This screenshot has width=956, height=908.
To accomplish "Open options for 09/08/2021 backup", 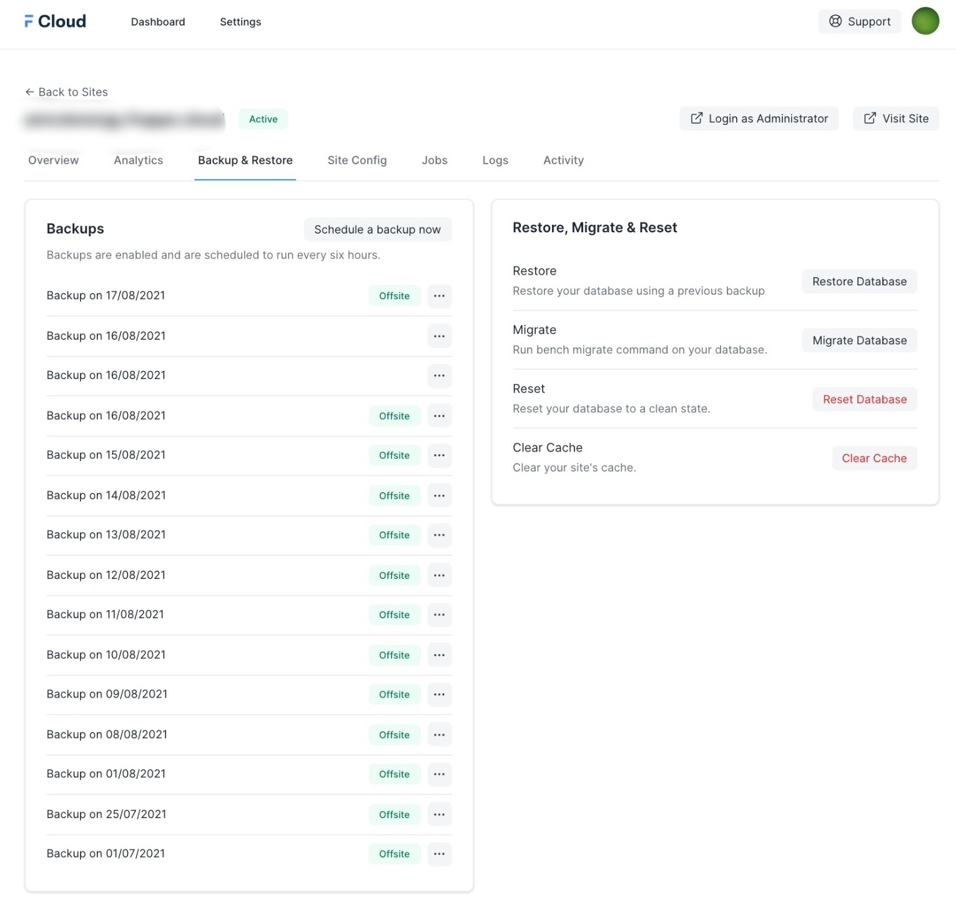I will click(439, 694).
